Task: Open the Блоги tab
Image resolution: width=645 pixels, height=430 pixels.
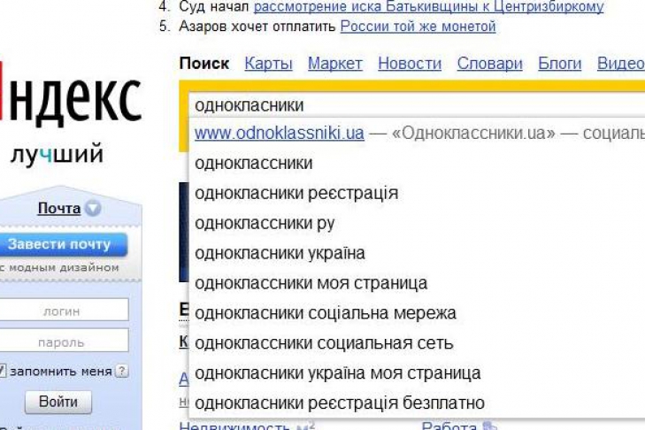Action: tap(559, 64)
